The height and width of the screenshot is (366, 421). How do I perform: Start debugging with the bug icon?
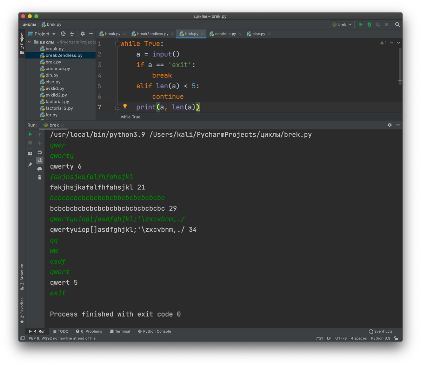369,25
